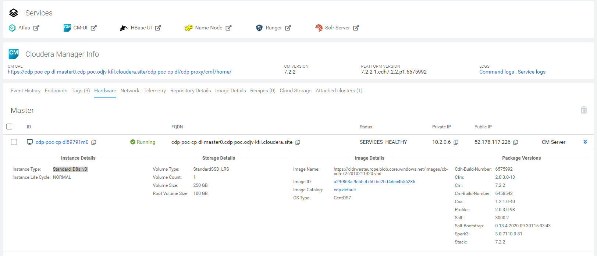Image resolution: width=597 pixels, height=256 pixels.
Task: Switch to Event History tab
Action: tap(25, 90)
